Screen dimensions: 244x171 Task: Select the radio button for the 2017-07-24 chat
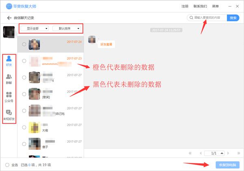click(x=24, y=44)
